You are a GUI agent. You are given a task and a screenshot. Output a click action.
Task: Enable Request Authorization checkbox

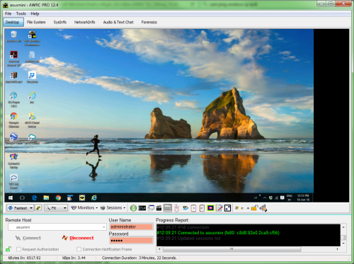18,249
